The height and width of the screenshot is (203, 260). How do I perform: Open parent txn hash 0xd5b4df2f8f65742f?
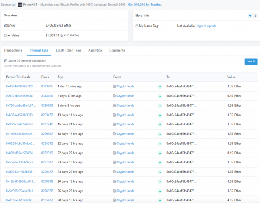(x=21, y=86)
